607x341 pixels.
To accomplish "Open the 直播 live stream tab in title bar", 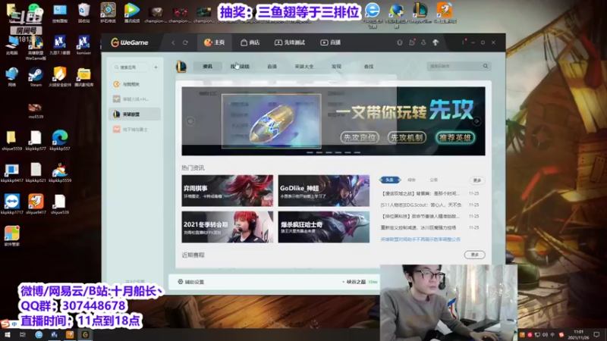I will 331,42.
